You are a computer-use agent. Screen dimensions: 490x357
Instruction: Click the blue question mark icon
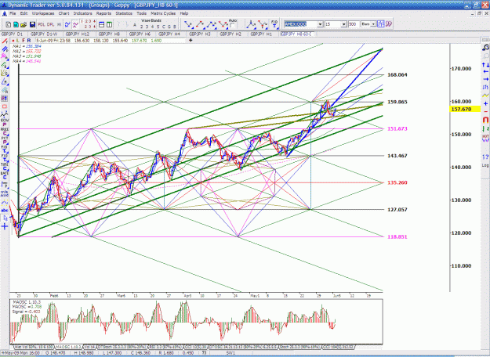click(485, 157)
